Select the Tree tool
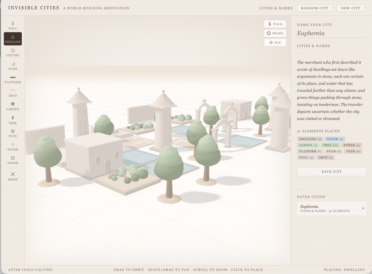 [13, 120]
